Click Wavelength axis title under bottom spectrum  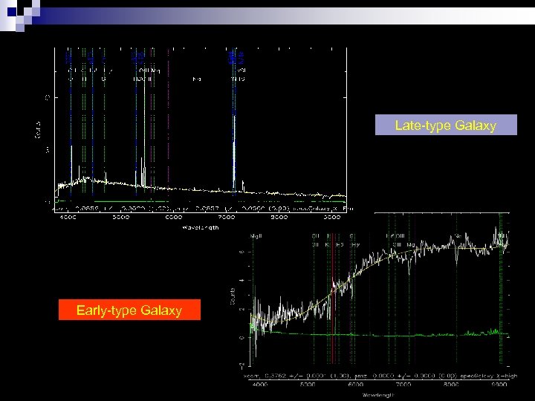click(x=378, y=395)
